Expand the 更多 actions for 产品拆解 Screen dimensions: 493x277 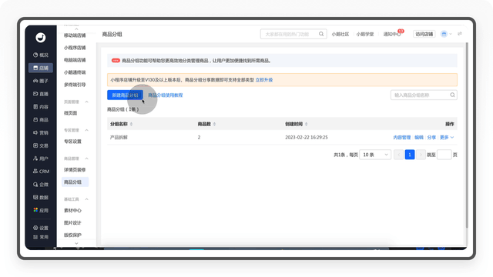tap(447, 137)
